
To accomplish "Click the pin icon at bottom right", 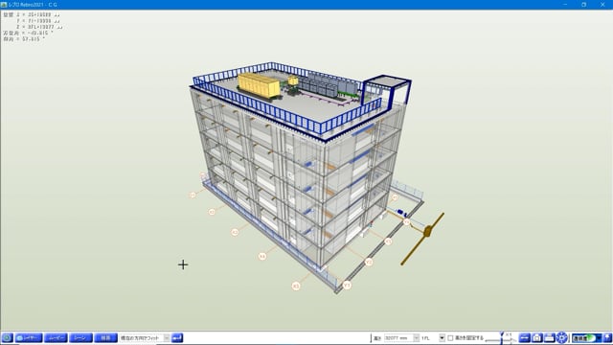I will [607, 337].
